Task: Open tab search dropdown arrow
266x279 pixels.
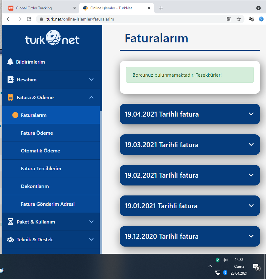Action: click(x=258, y=8)
